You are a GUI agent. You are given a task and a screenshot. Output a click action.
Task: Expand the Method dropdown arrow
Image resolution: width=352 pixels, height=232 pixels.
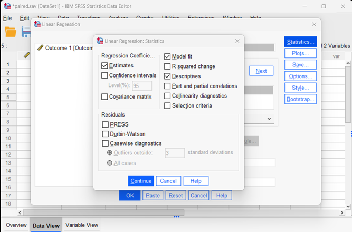(x=269, y=119)
